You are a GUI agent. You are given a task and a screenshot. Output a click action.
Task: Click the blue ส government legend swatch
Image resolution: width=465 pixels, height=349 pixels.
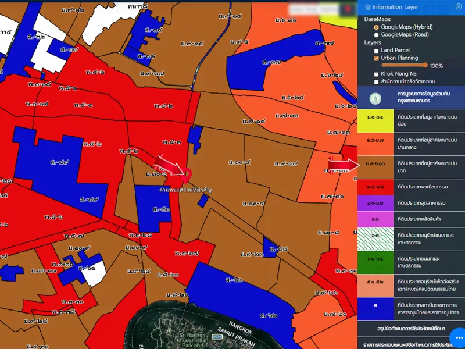pos(375,305)
